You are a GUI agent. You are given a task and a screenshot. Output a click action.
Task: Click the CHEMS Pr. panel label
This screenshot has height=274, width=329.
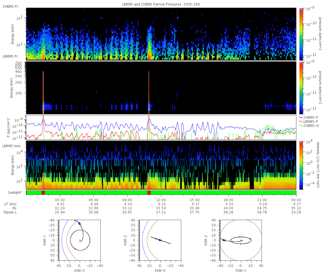coord(11,7)
